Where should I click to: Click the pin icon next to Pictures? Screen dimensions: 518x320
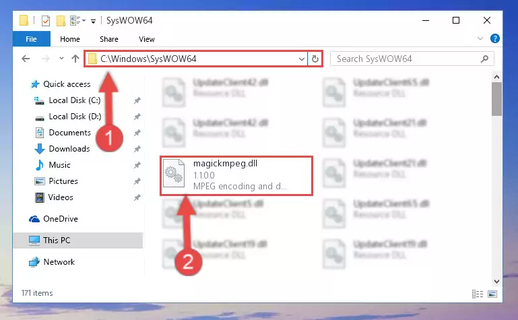pos(137,181)
